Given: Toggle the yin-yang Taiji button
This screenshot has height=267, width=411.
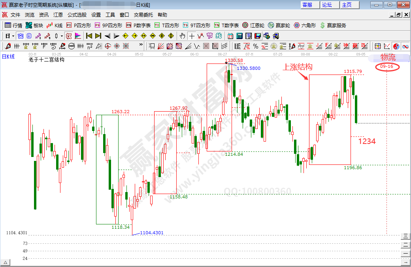Looking at the screenshot, I should click(x=396, y=46).
